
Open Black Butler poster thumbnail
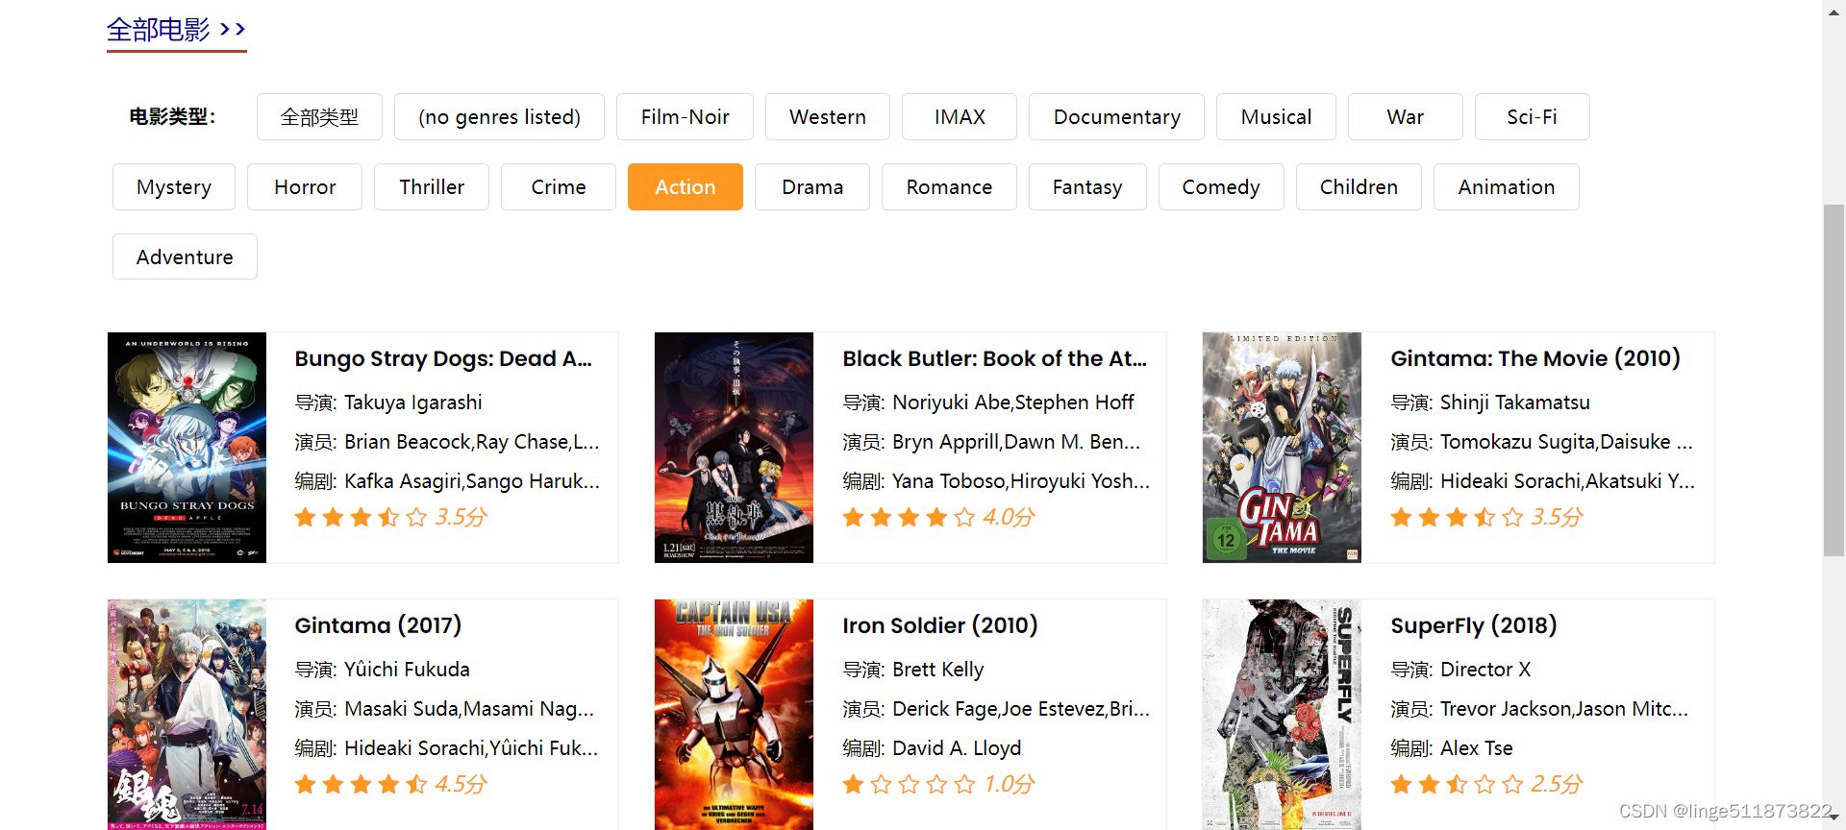click(x=734, y=448)
